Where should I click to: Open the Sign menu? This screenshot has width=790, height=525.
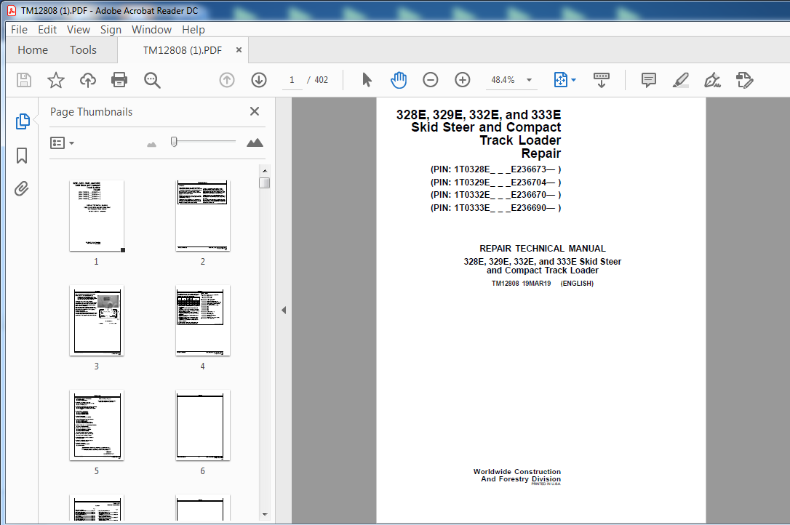[111, 30]
